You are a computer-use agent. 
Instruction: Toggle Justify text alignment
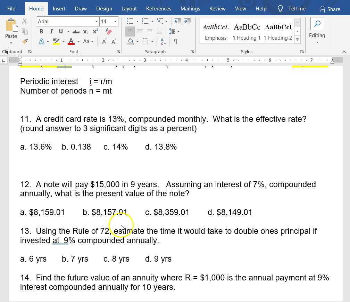(x=159, y=31)
